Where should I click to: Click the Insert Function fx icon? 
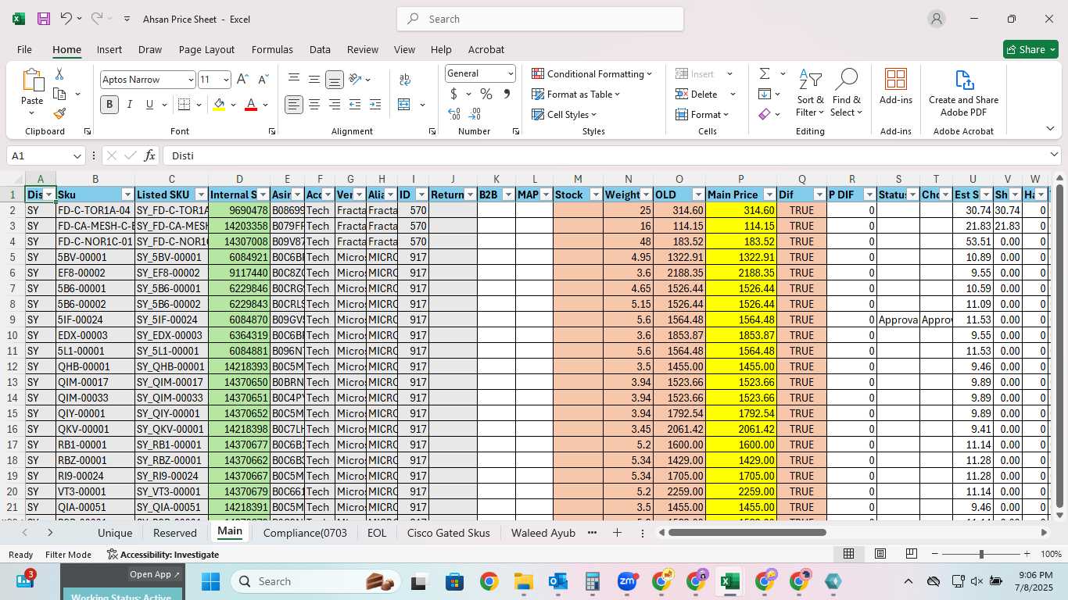pyautogui.click(x=150, y=155)
